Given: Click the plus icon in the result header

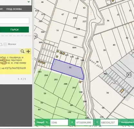Looking at the screenshot, I should click(x=28, y=51).
